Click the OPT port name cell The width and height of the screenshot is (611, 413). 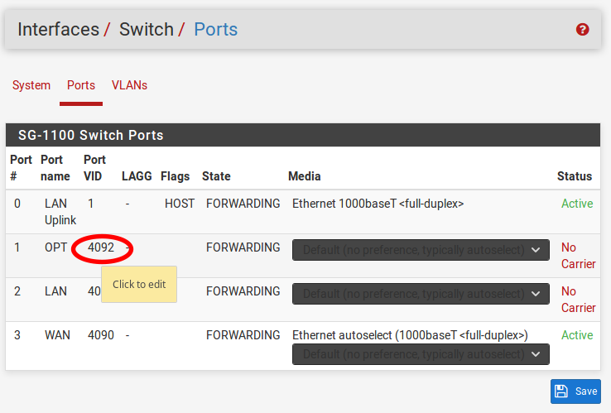(56, 247)
